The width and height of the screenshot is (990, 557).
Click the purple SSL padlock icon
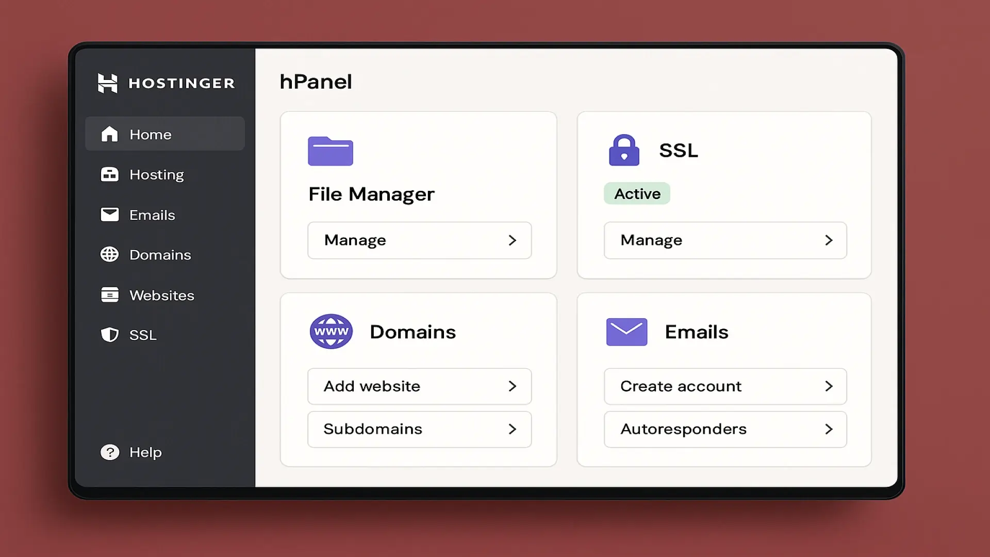pyautogui.click(x=624, y=150)
